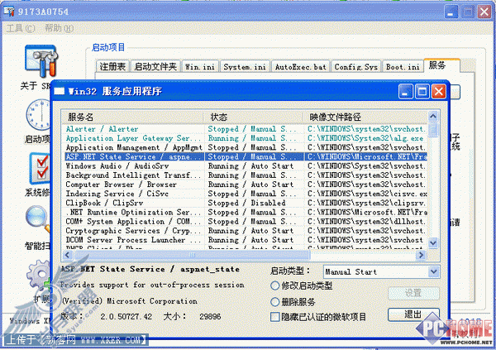Screen dimensions: 496x350
Task: Select COM+ System Application row
Action: pos(246,221)
